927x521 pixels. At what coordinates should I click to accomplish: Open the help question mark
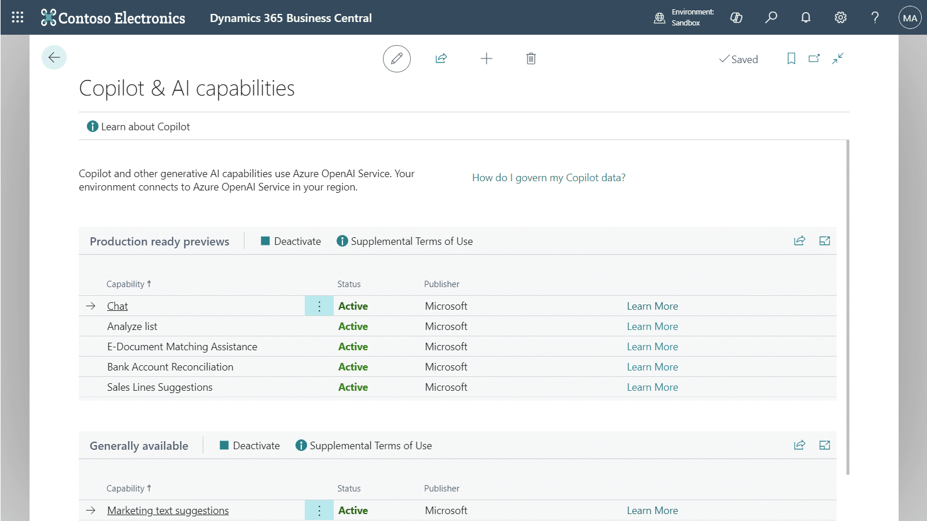(x=875, y=17)
